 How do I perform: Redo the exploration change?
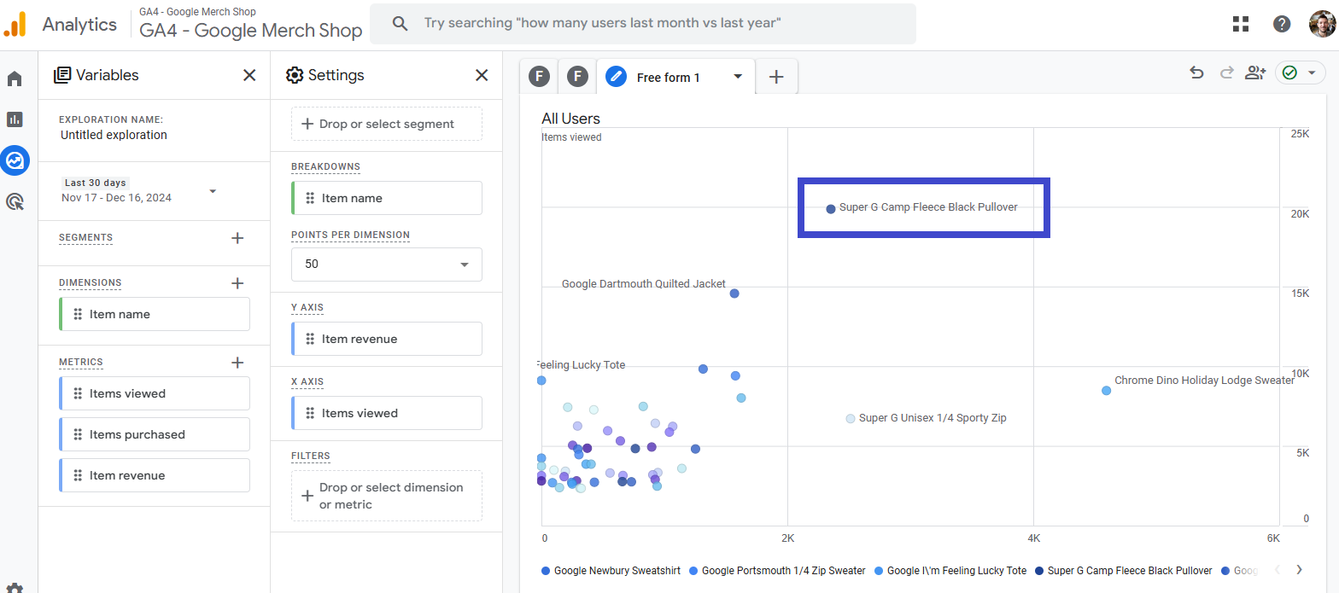(x=1227, y=73)
